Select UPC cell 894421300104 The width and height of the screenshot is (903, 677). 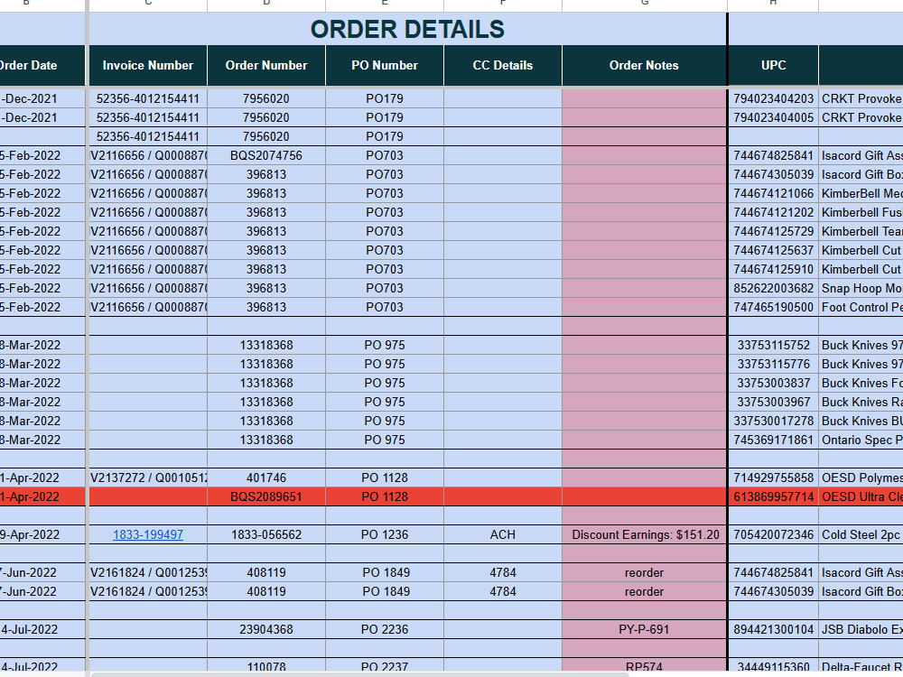click(x=774, y=630)
